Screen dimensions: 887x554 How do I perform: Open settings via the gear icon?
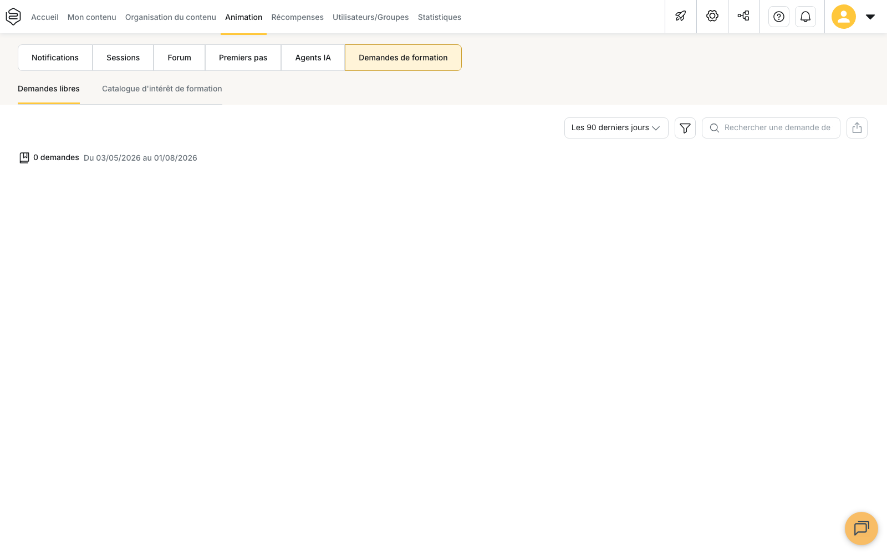click(712, 16)
